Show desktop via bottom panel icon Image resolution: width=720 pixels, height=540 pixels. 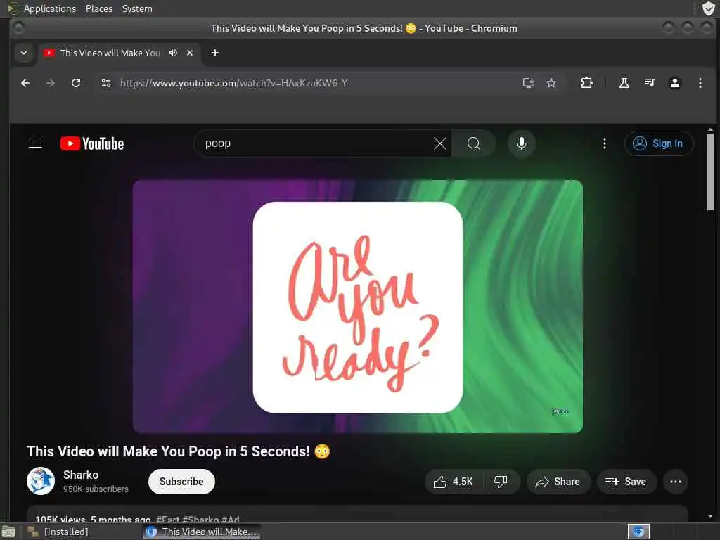point(8,532)
